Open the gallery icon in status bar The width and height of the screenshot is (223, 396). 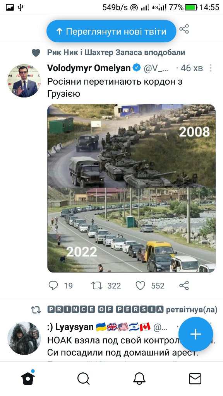click(x=10, y=8)
